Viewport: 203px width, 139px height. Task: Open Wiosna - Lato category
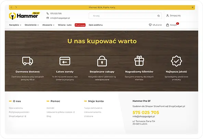pyautogui.click(x=65, y=25)
